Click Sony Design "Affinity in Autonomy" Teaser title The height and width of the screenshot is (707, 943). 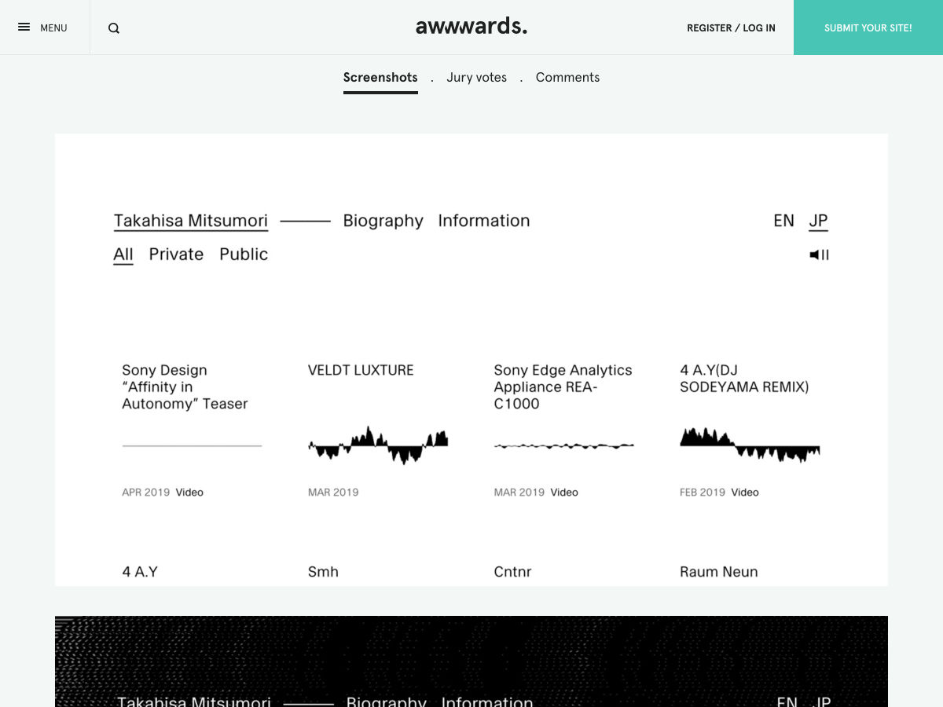(x=185, y=386)
